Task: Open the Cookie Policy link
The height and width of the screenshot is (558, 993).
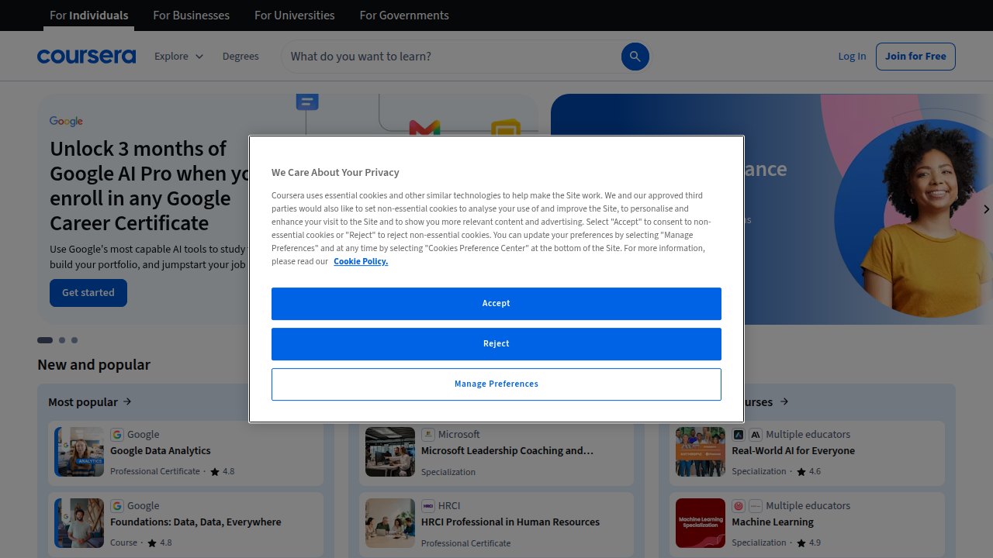Action: tap(361, 261)
